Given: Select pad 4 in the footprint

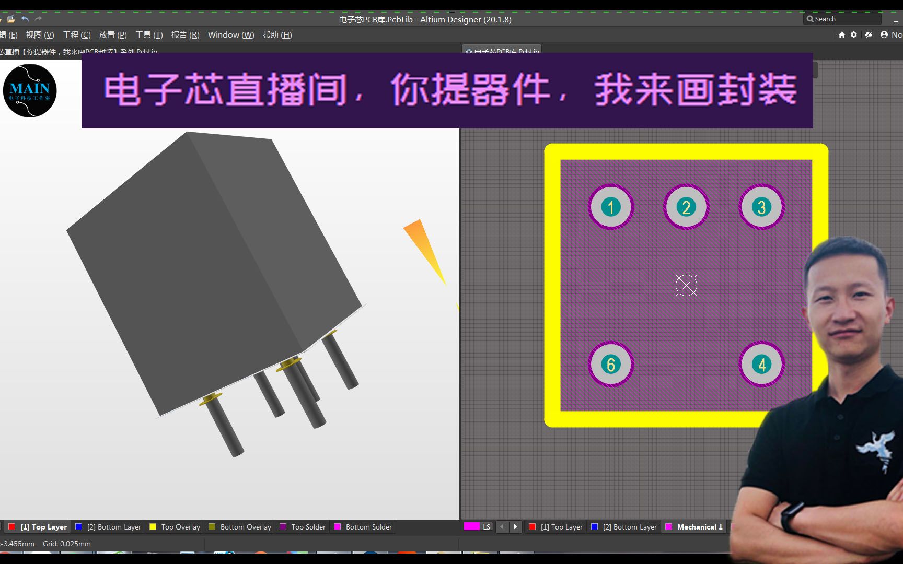Looking at the screenshot, I should coord(761,365).
